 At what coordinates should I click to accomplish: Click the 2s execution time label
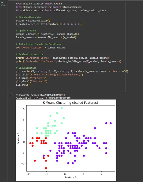click(x=4, y=5)
